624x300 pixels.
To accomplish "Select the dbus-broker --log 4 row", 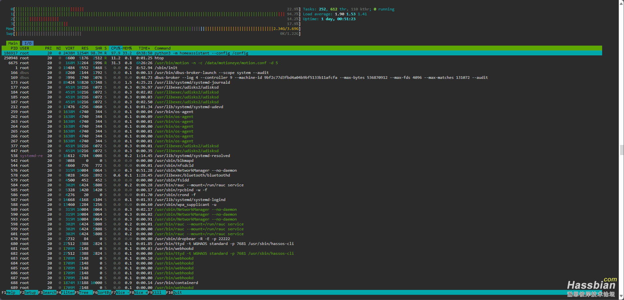I will (302, 78).
